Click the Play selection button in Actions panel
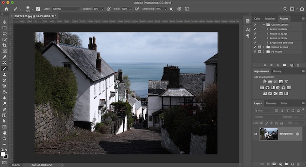306x167 pixels. (278, 65)
